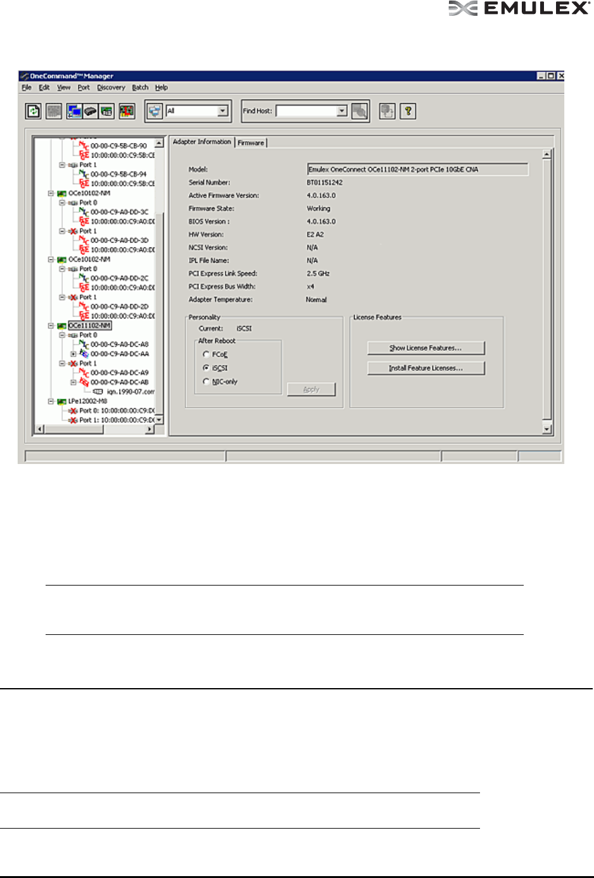Screen dimensions: 594x878
Task: Open the File menu
Action: click(x=26, y=88)
